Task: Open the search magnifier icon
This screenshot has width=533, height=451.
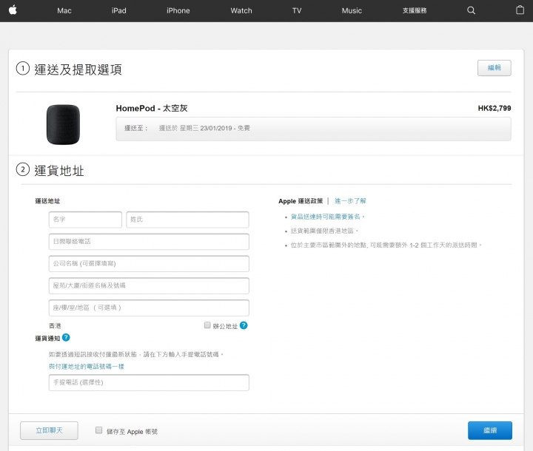Action: click(x=471, y=10)
